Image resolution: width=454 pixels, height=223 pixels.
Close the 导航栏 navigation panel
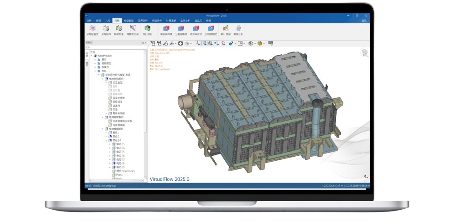pyautogui.click(x=146, y=43)
